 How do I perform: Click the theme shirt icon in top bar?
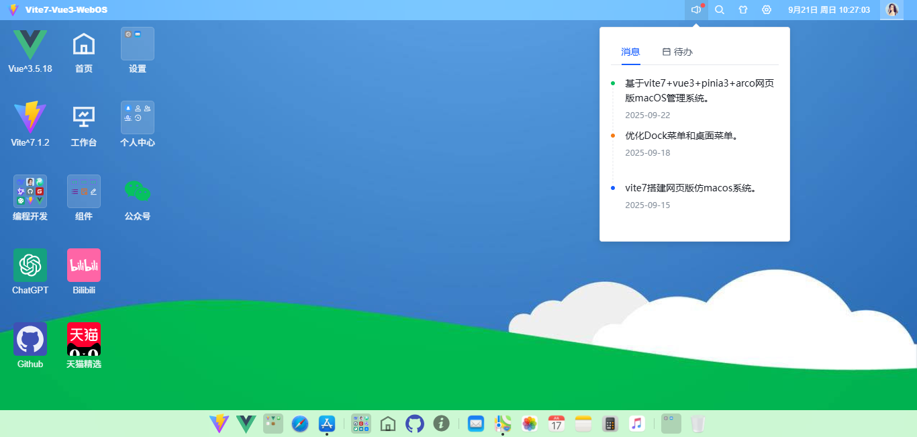743,10
